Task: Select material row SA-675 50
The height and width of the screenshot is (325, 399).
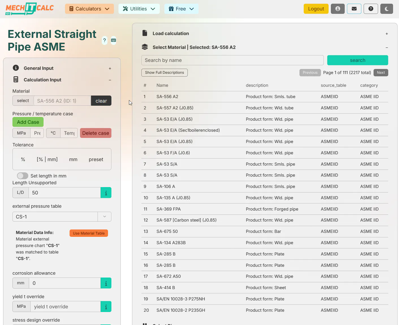Action: 265,231
